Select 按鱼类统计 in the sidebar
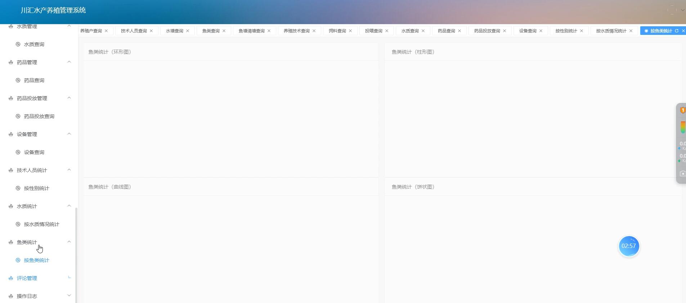Screen dimensions: 686x303 coord(37,260)
